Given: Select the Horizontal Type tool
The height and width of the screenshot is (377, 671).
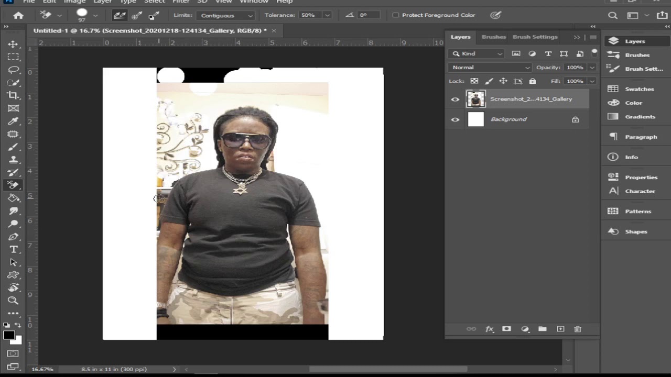Looking at the screenshot, I should [13, 249].
